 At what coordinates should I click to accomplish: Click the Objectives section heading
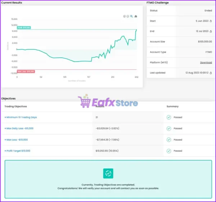click(8, 99)
